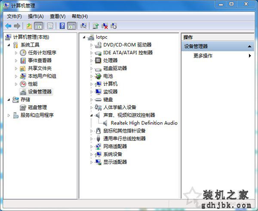
Task: Collapse the 系统工具 tree node
Action: (x=9, y=45)
